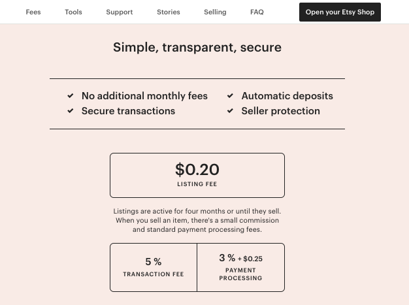This screenshot has height=305, width=409.
Task: Click checkmark next to Seller protection
Action: [x=230, y=111]
